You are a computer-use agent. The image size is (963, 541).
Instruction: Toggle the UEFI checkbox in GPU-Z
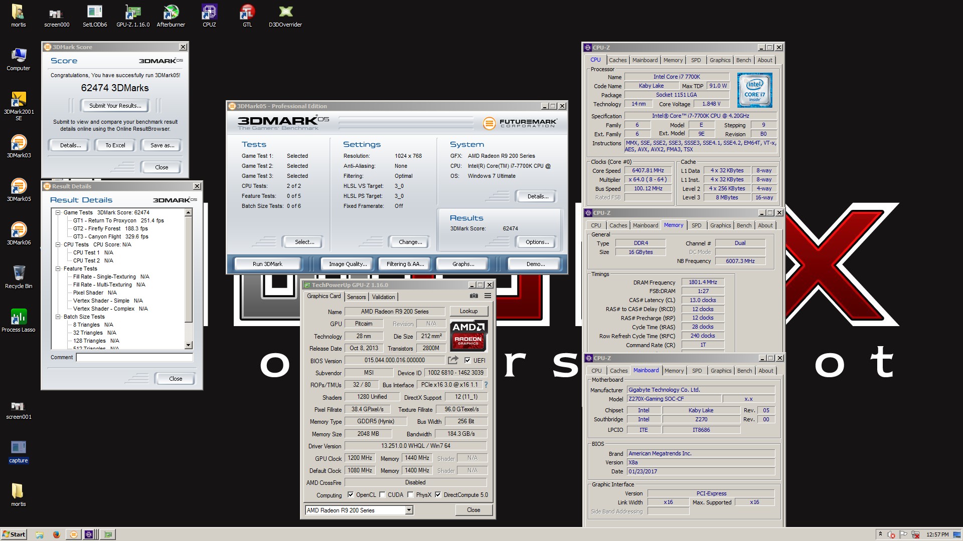[x=467, y=360]
